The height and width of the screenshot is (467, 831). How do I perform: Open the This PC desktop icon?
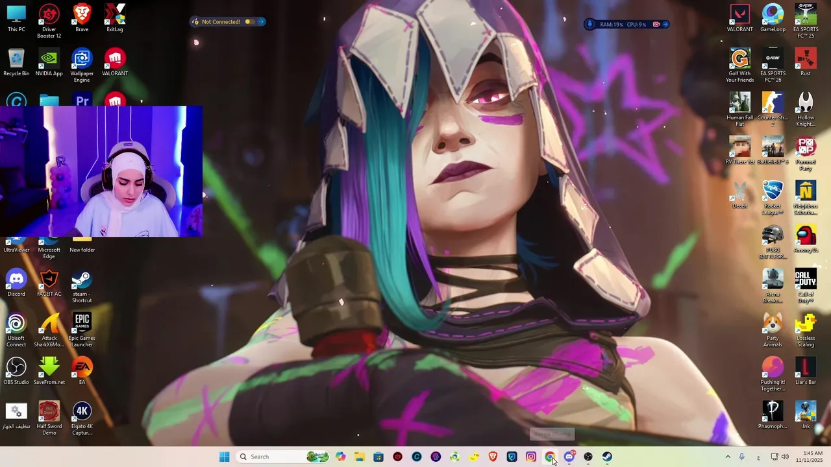16,18
